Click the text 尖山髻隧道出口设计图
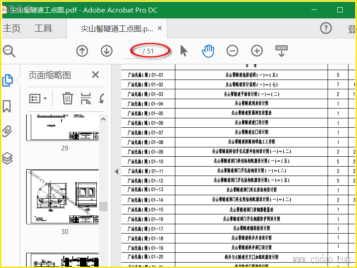The image size is (357, 268). (x=251, y=132)
